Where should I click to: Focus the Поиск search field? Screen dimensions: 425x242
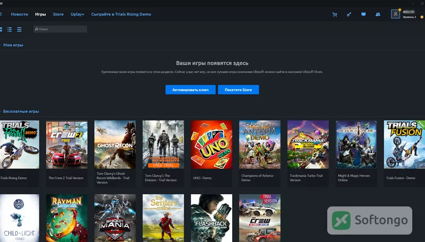[60, 29]
